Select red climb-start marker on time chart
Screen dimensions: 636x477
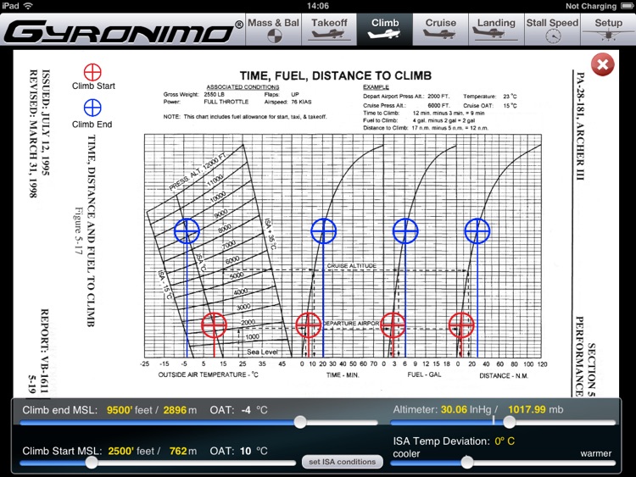tap(309, 325)
